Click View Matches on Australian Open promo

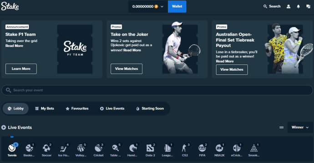[x=232, y=70]
